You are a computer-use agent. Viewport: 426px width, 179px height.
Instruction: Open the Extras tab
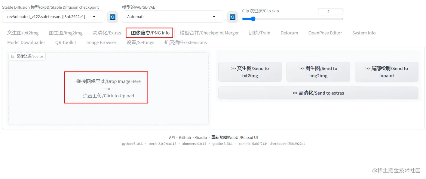point(107,33)
